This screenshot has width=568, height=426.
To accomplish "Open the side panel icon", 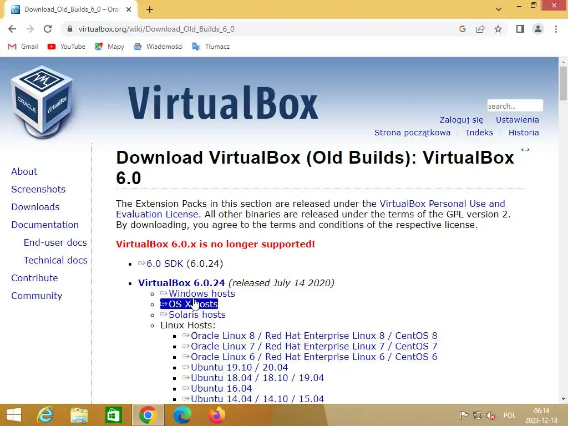I will coord(520,29).
